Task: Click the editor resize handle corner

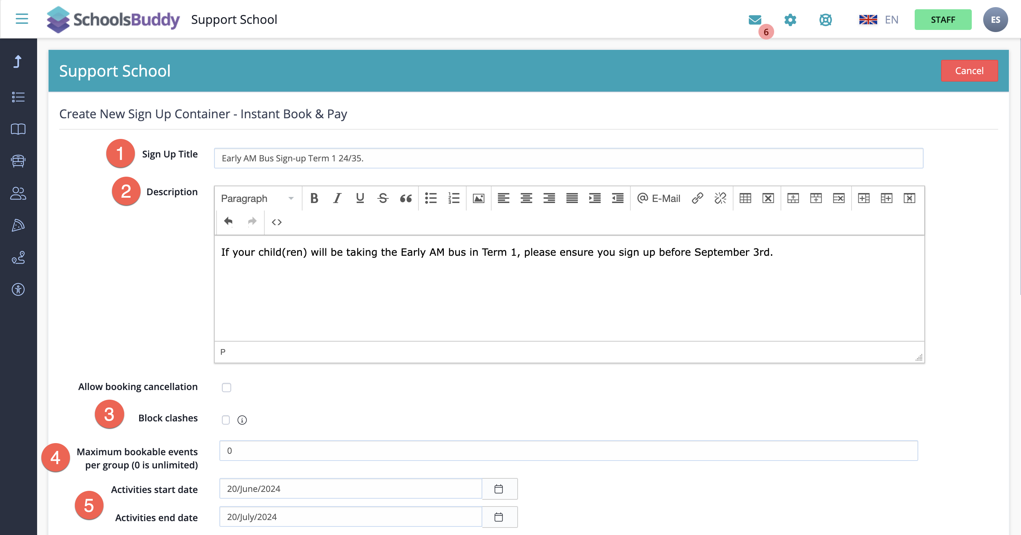Action: coord(919,357)
